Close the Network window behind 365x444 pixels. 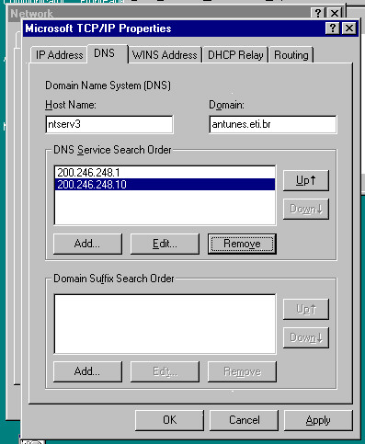click(x=335, y=13)
